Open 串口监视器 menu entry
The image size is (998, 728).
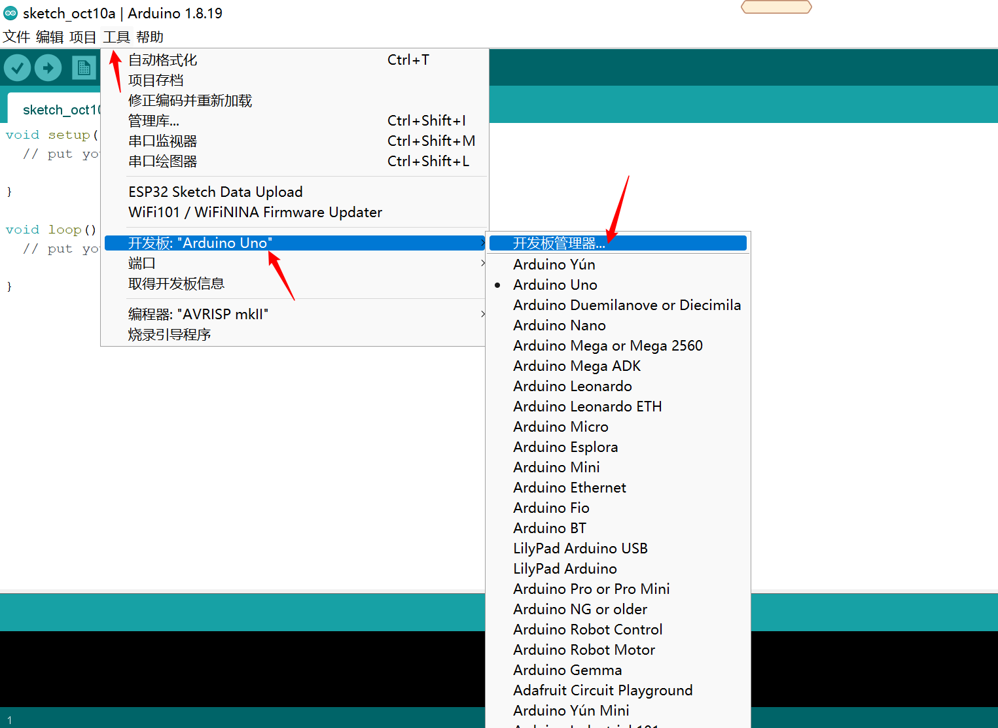coord(294,141)
